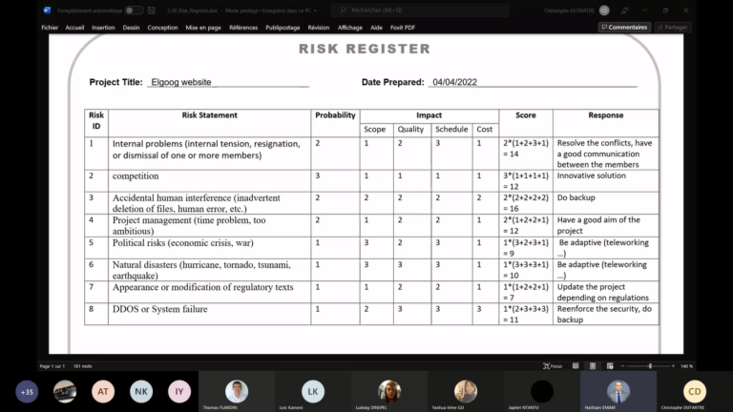733x412 pixels.
Task: Switch to Web layout view icon
Action: [x=610, y=366]
